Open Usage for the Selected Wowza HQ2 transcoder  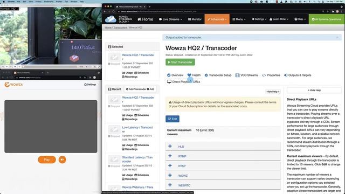[127, 73]
